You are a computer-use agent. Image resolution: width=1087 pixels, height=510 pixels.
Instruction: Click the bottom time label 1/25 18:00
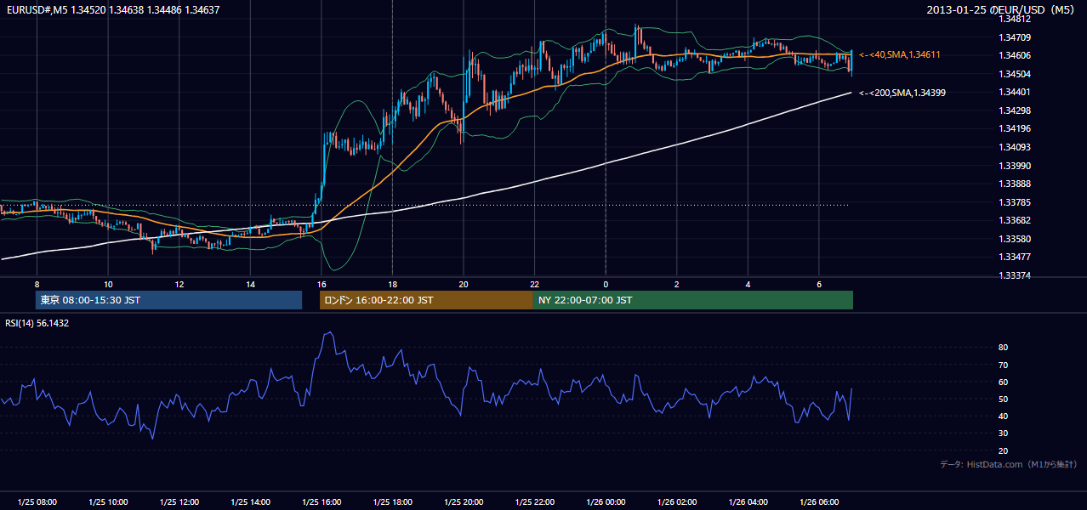[x=392, y=502]
